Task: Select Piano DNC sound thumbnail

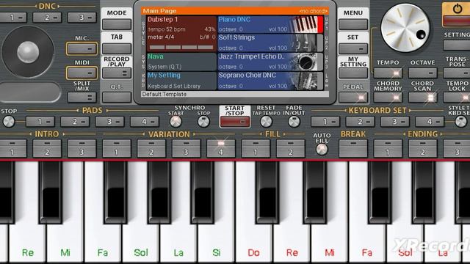Action: [305, 24]
